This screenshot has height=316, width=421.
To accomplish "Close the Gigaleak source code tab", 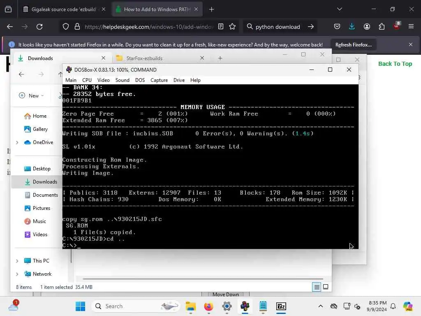I will coord(104,9).
